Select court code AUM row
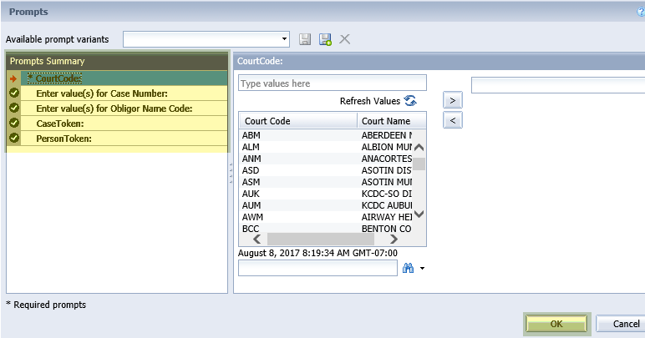The image size is (645, 338). [326, 205]
